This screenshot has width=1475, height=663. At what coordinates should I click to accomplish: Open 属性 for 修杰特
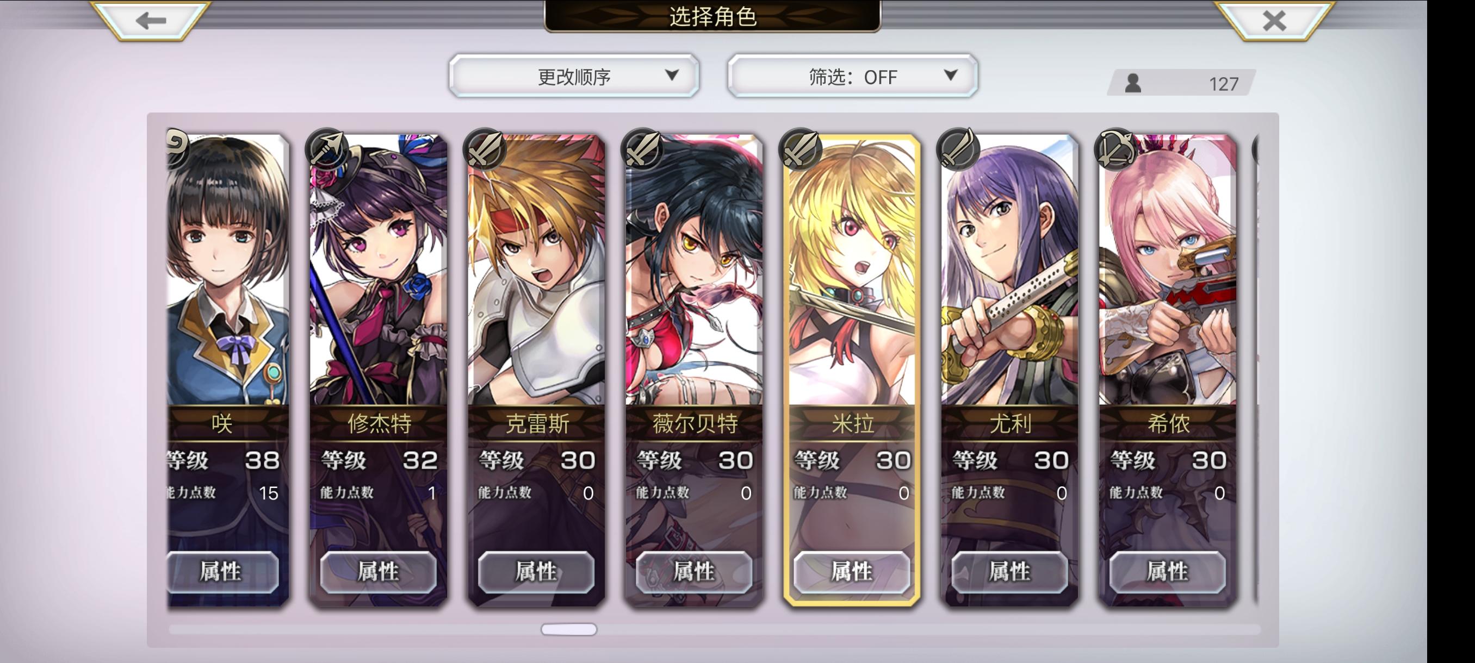(378, 572)
